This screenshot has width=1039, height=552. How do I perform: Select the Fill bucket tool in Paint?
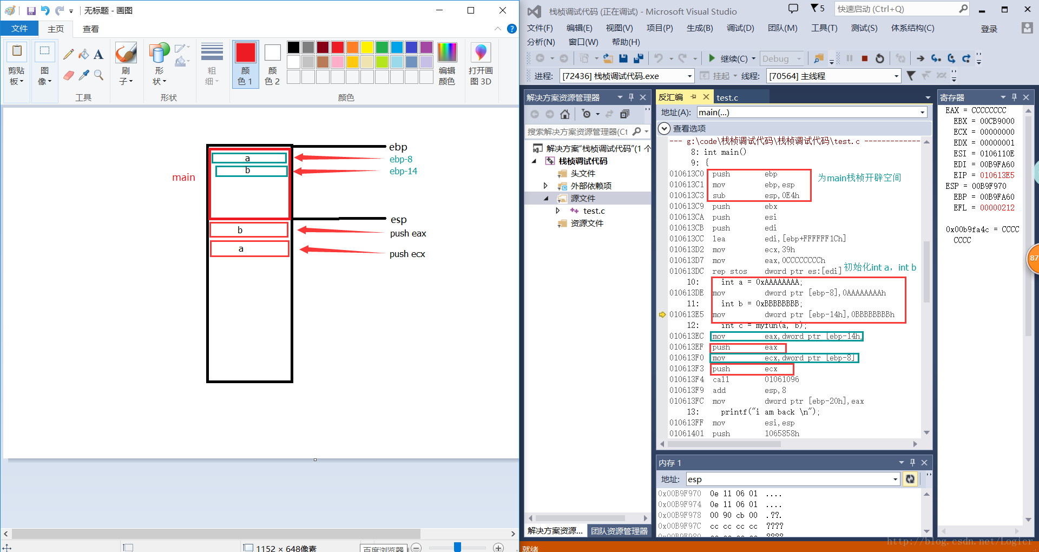[83, 54]
